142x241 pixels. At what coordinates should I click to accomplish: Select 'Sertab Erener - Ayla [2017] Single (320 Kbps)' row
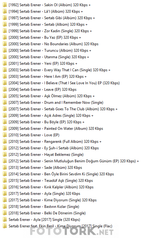click(44, 220)
